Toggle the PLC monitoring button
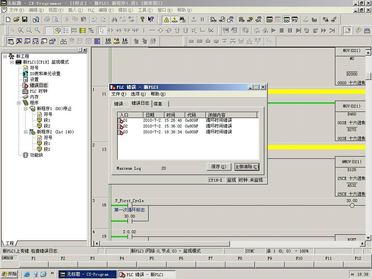The height and width of the screenshot is (279, 372). pos(174,20)
